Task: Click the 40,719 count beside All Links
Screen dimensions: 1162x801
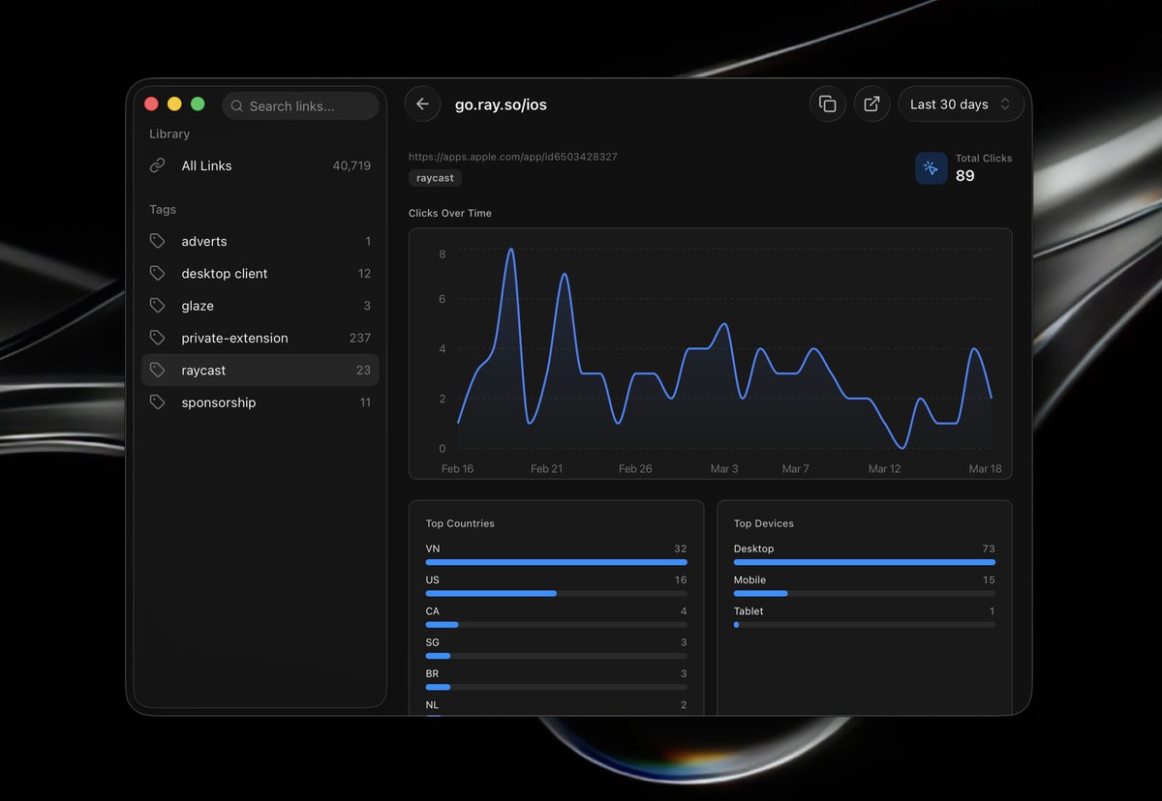Action: click(352, 165)
